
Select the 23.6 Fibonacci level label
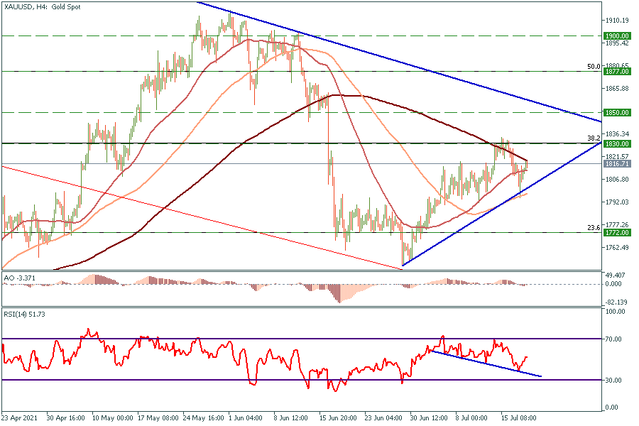(x=594, y=227)
